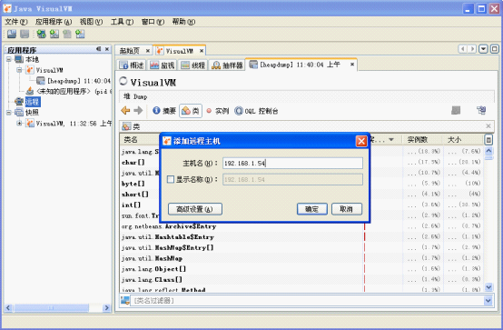The height and width of the screenshot is (330, 503).
Task: Open the OQL 控制台 console
Action: [256, 111]
